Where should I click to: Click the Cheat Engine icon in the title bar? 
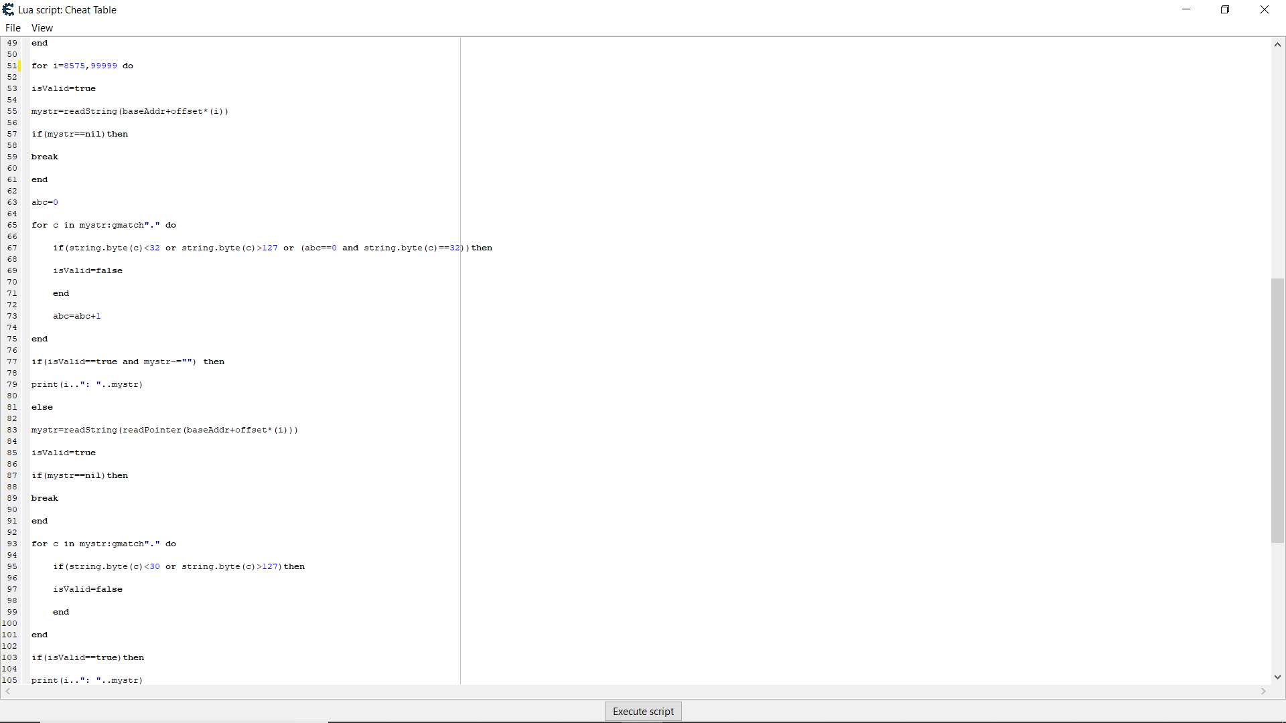pyautogui.click(x=9, y=9)
